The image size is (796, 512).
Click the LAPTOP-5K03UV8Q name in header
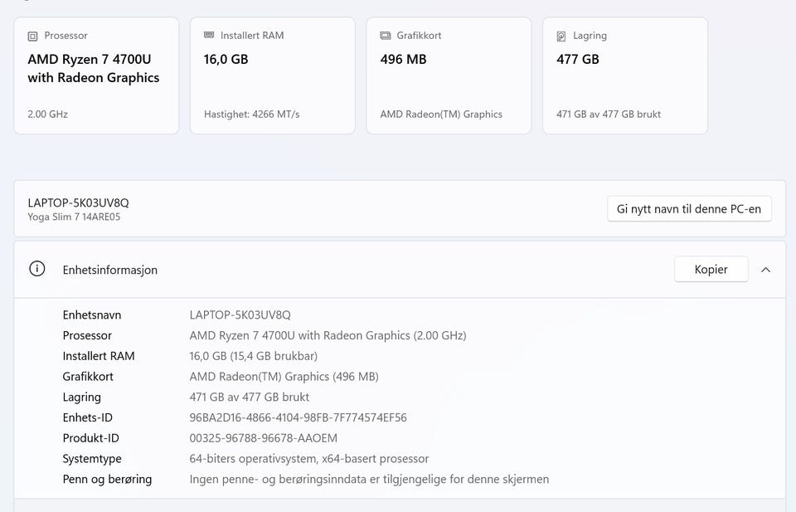(78, 202)
